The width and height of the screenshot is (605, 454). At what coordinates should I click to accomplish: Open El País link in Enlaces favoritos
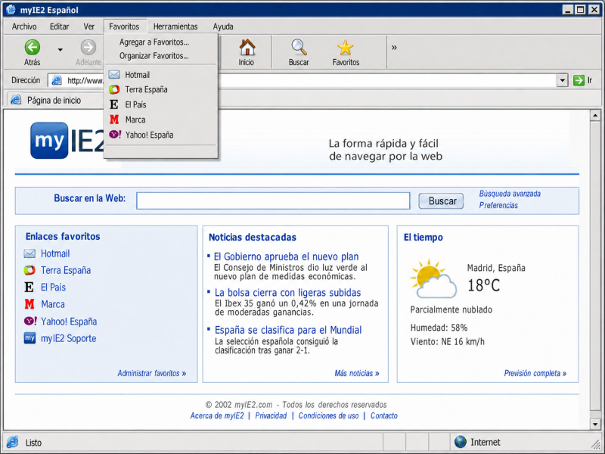(53, 288)
